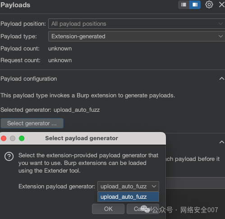This screenshot has height=219, width=225.
Task: Open the Extension payload generator combo box
Action: click(128, 187)
